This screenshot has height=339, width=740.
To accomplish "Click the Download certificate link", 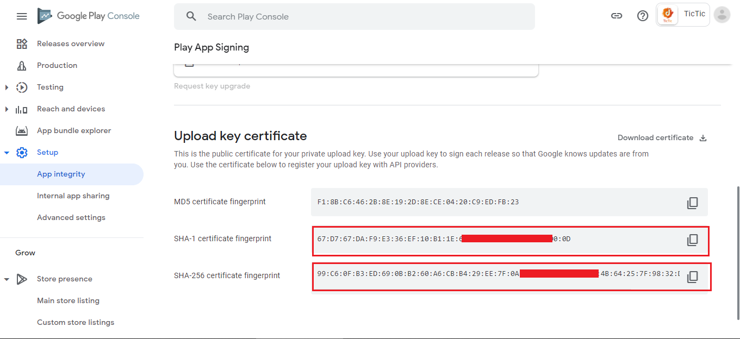I will coord(655,138).
